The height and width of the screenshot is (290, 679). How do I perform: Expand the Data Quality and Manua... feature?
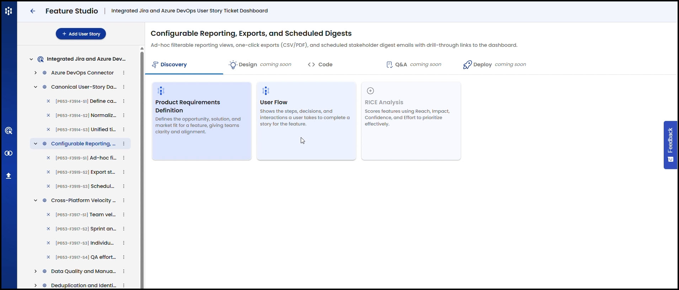pos(36,271)
